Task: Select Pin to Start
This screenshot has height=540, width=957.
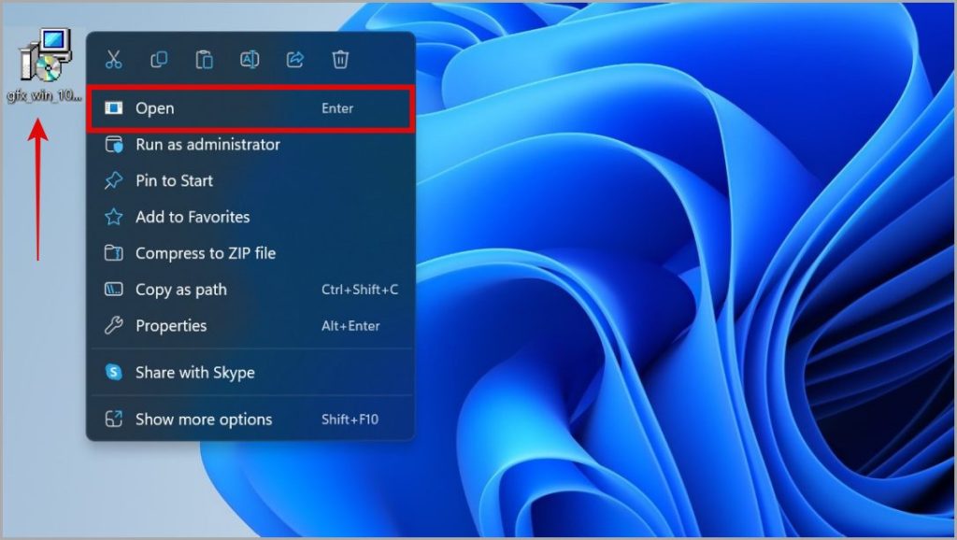Action: (x=250, y=180)
